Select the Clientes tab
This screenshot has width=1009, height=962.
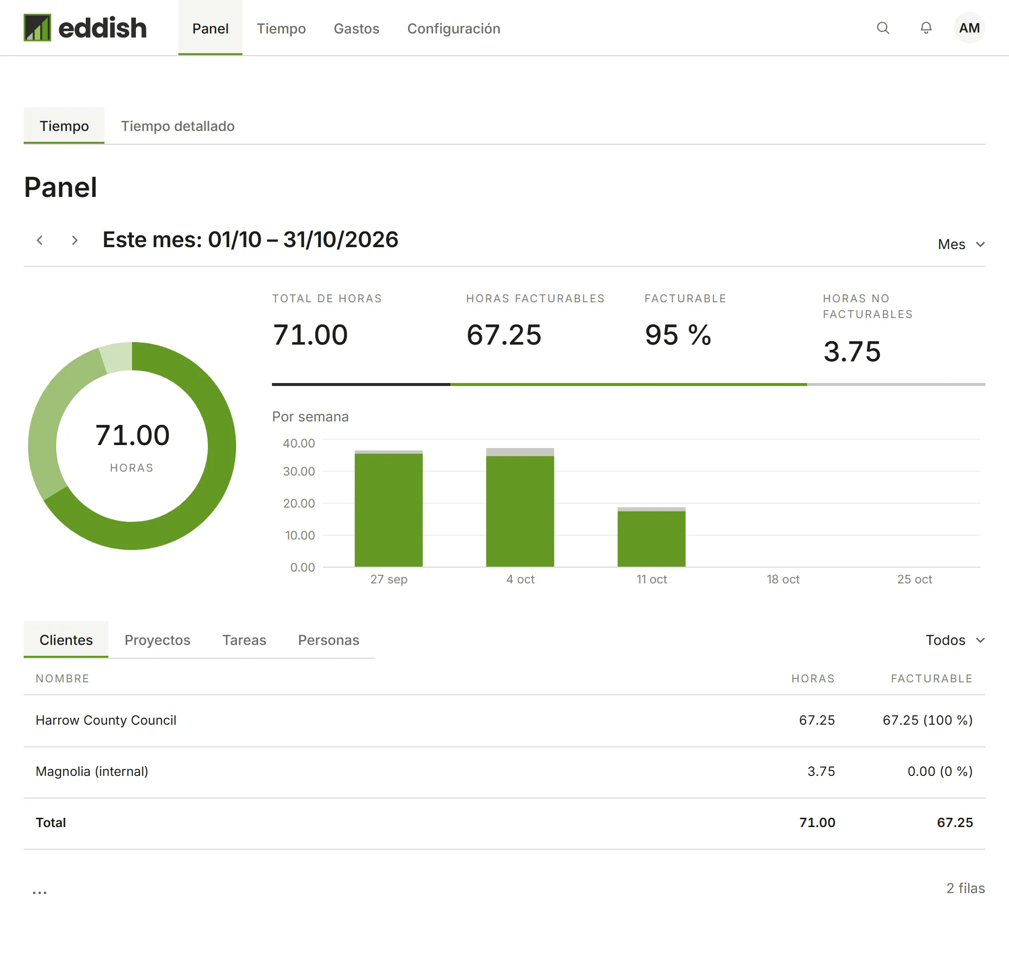tap(66, 640)
